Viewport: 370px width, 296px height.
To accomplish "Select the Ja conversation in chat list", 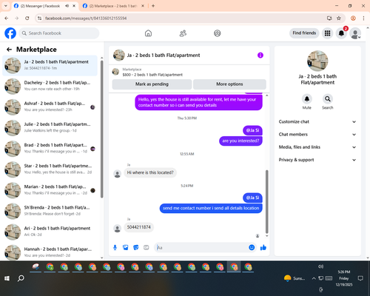I will pos(50,66).
